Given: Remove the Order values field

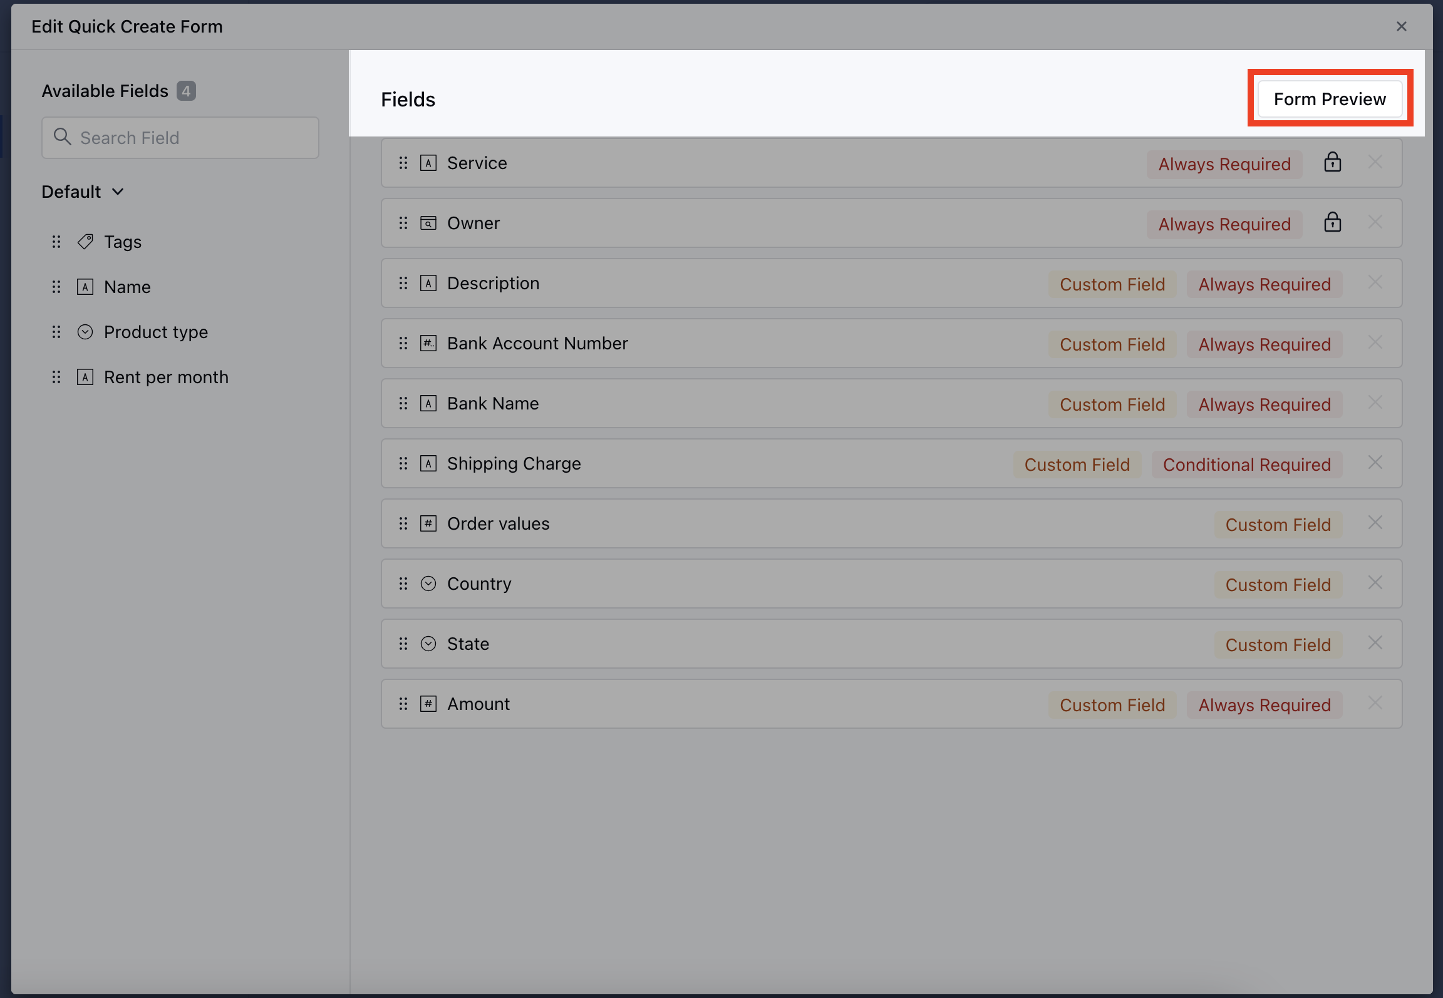Looking at the screenshot, I should click(1375, 523).
